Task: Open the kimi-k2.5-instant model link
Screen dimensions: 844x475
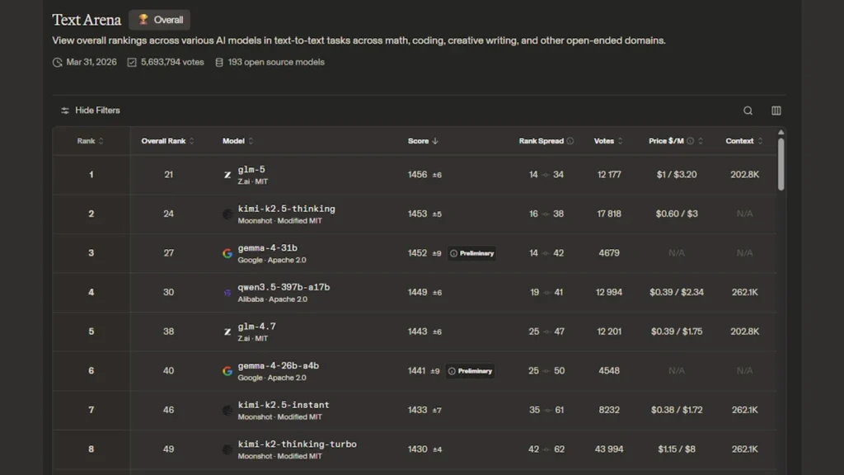Action: point(284,406)
